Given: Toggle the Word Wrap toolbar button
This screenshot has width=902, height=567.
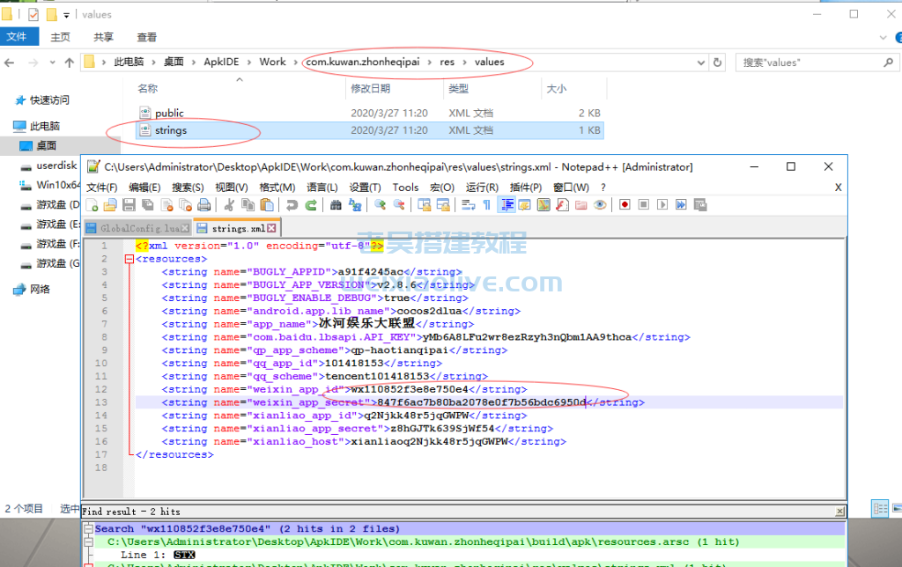Looking at the screenshot, I should tap(468, 205).
